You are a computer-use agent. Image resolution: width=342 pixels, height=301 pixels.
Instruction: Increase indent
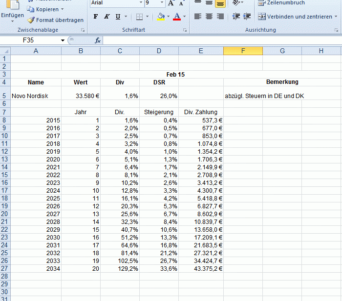[247, 16]
